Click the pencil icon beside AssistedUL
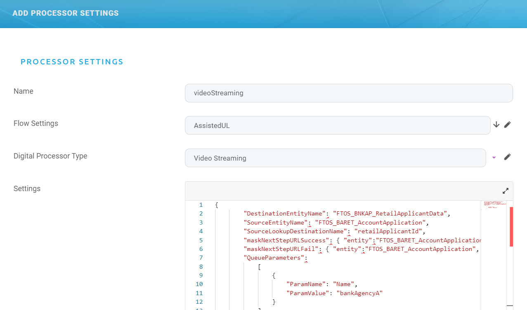This screenshot has height=310, width=527. 508,125
